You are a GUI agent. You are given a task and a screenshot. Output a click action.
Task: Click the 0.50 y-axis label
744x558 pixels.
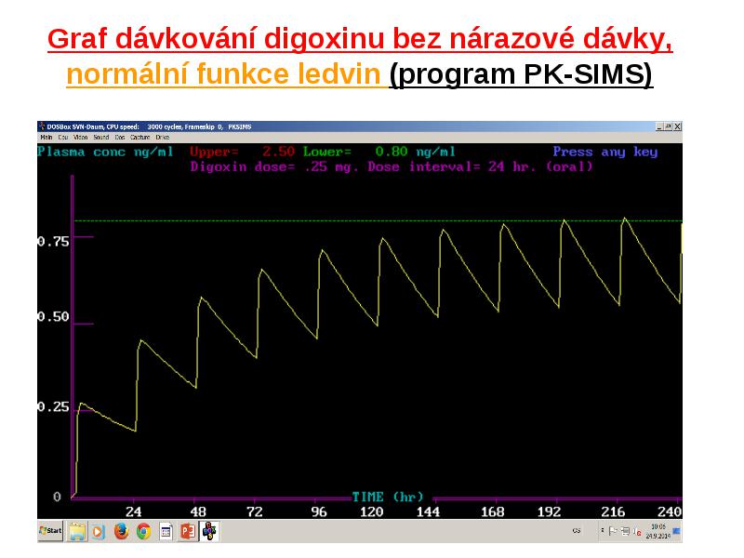pos(54,316)
